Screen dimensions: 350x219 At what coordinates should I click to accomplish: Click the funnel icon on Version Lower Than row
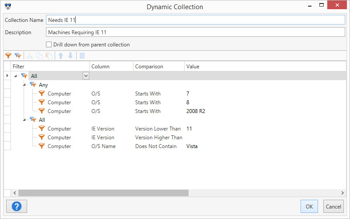click(x=42, y=128)
